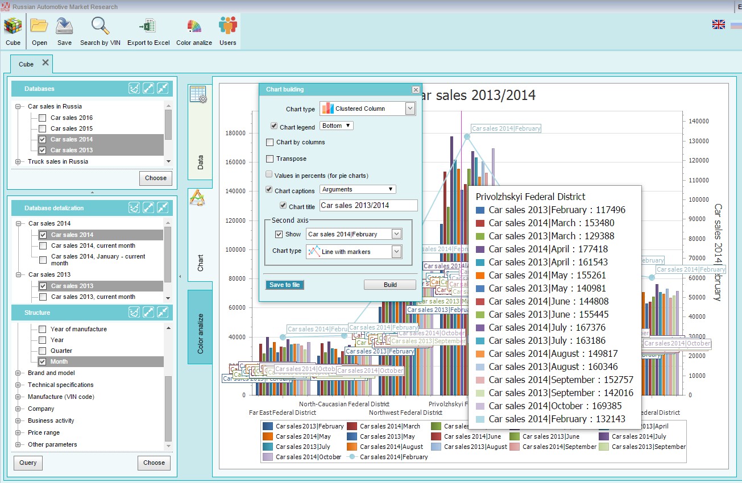
Task: Select the Cube tab
Action: click(x=26, y=64)
